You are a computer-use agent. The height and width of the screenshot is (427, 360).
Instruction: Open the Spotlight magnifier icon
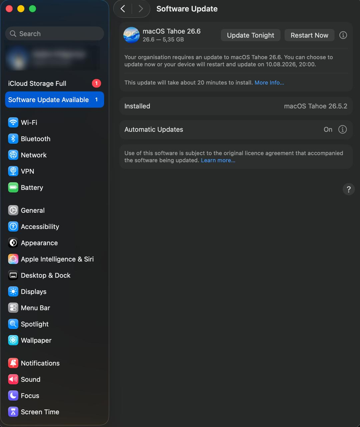point(13,324)
